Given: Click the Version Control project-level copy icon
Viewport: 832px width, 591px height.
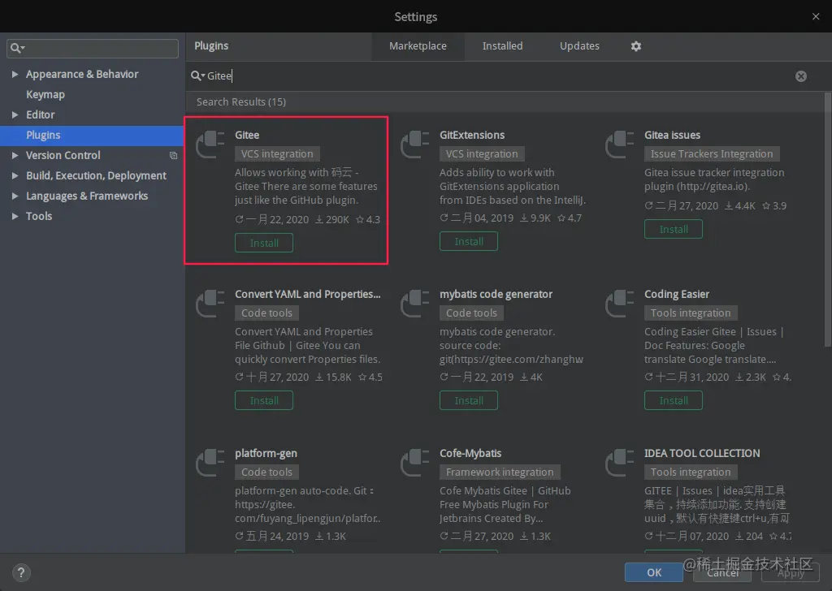Looking at the screenshot, I should (173, 155).
